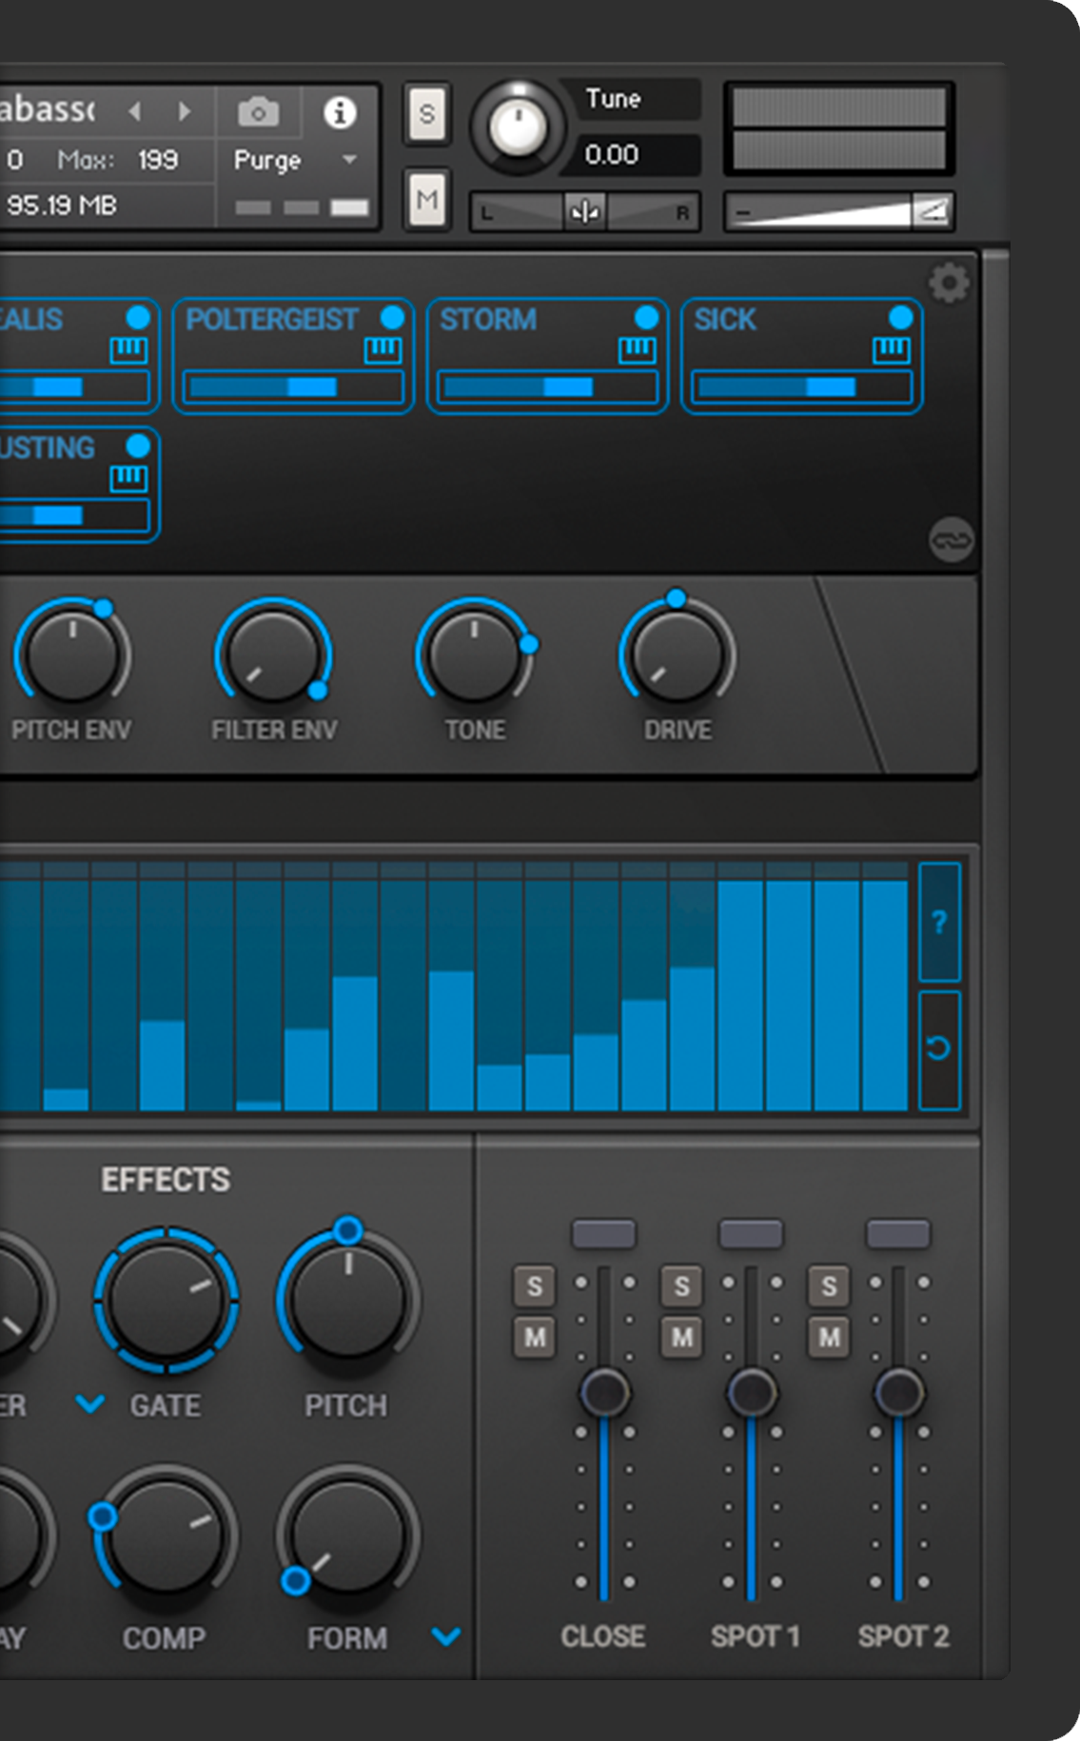Click the sequencer help question mark
Image resolution: width=1080 pixels, height=1741 pixels.
coord(939,922)
